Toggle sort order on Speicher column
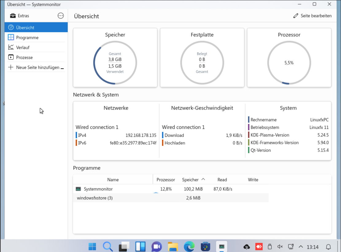This screenshot has height=252, width=341. [x=193, y=179]
